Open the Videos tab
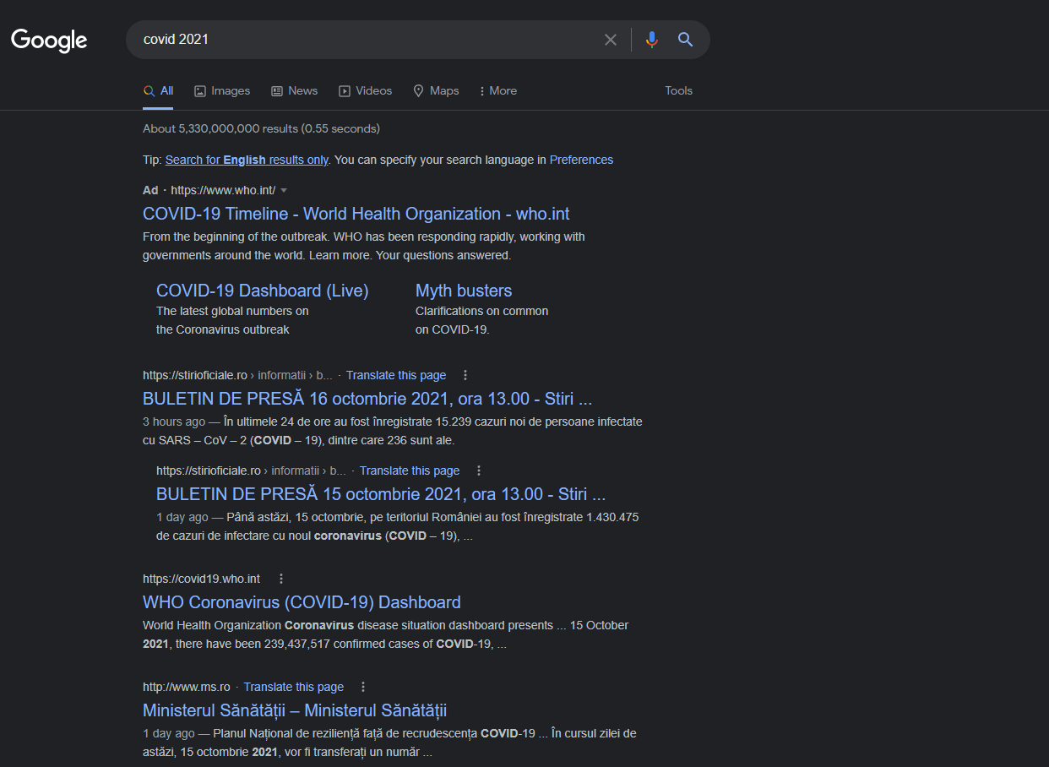 pos(365,91)
